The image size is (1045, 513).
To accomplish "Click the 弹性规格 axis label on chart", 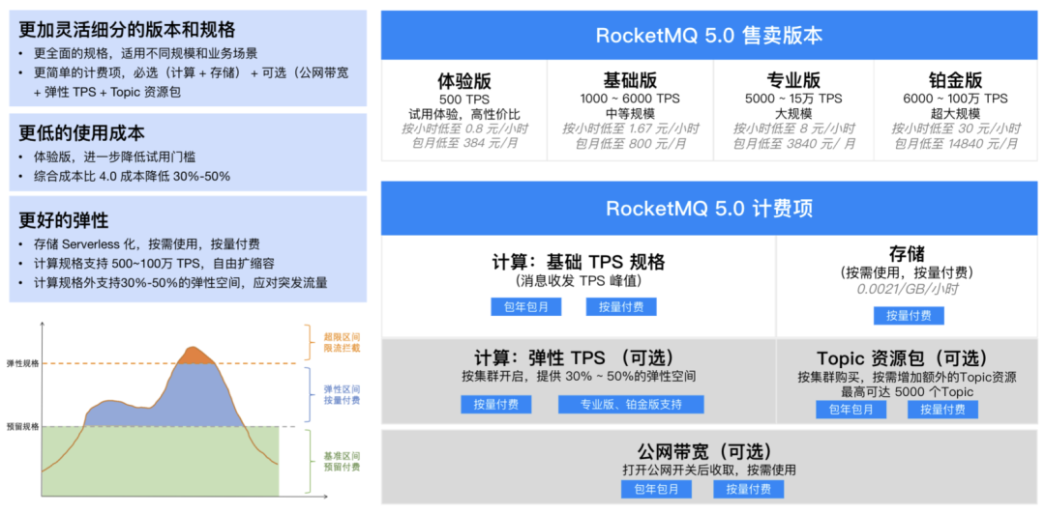I will pyautogui.click(x=22, y=363).
